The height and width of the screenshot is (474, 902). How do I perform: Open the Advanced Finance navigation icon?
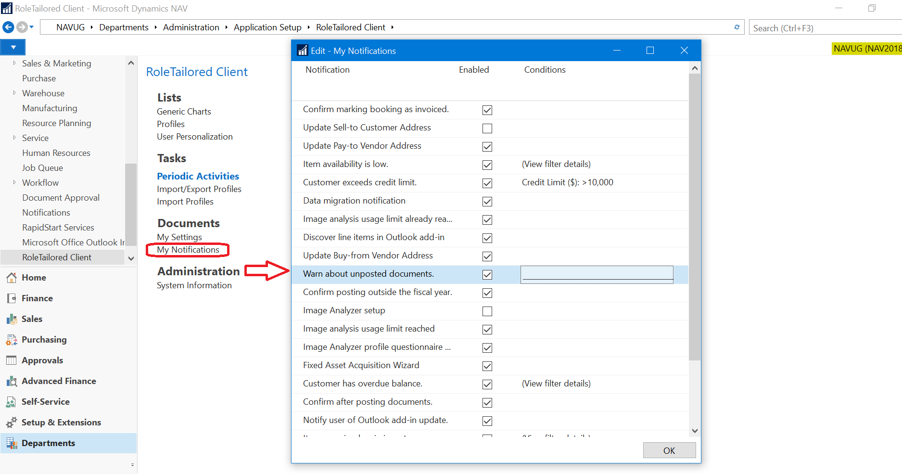tap(12, 381)
